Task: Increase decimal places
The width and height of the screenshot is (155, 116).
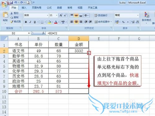Action: click(x=133, y=22)
